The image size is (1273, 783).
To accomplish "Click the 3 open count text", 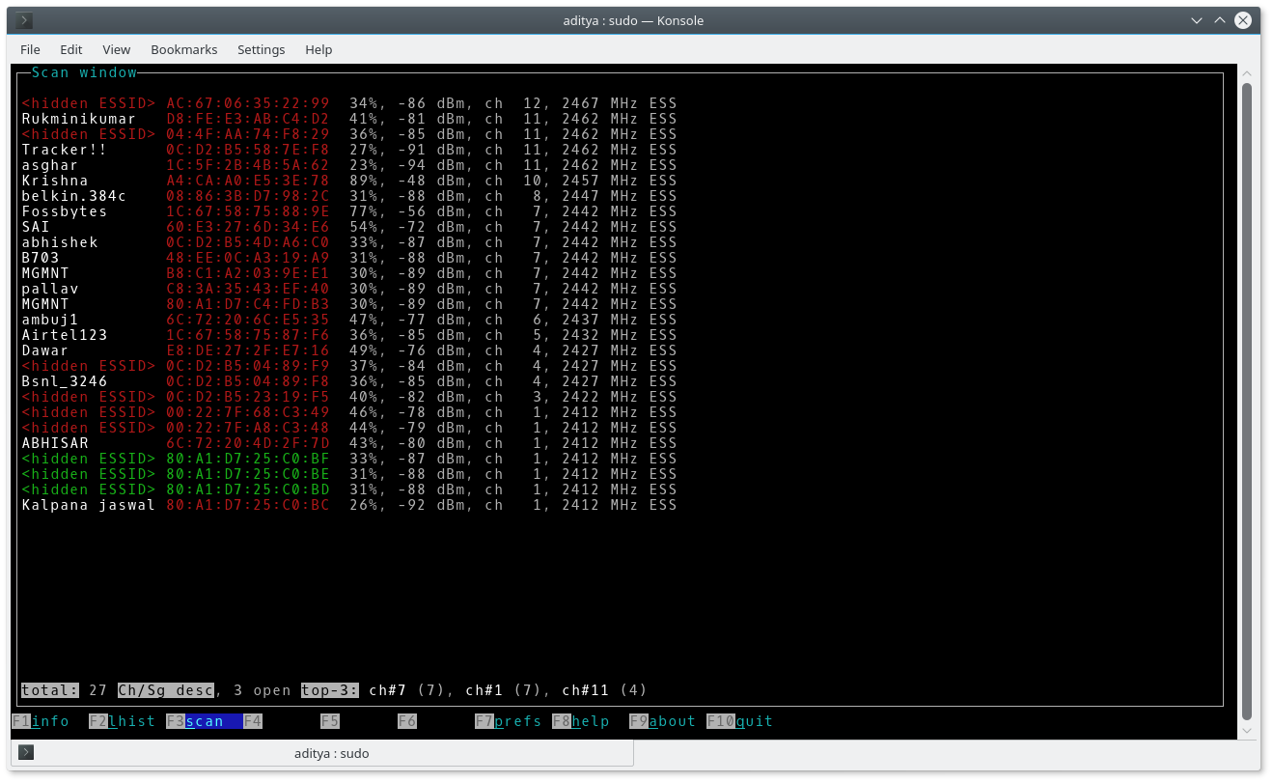I will (x=263, y=690).
